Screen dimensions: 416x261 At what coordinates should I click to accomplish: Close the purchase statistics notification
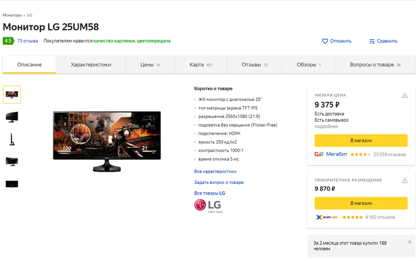coord(409,242)
